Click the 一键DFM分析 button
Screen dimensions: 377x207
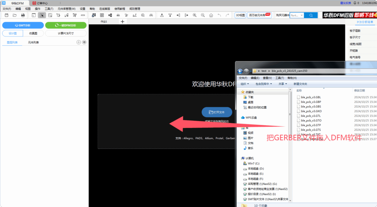click(x=66, y=25)
